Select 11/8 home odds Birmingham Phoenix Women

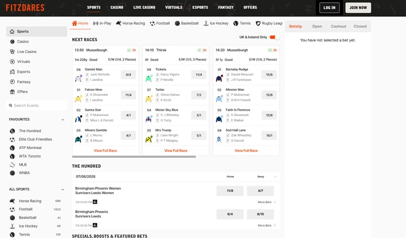tap(230, 191)
